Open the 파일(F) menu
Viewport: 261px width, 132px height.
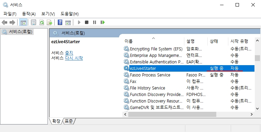tap(10, 14)
